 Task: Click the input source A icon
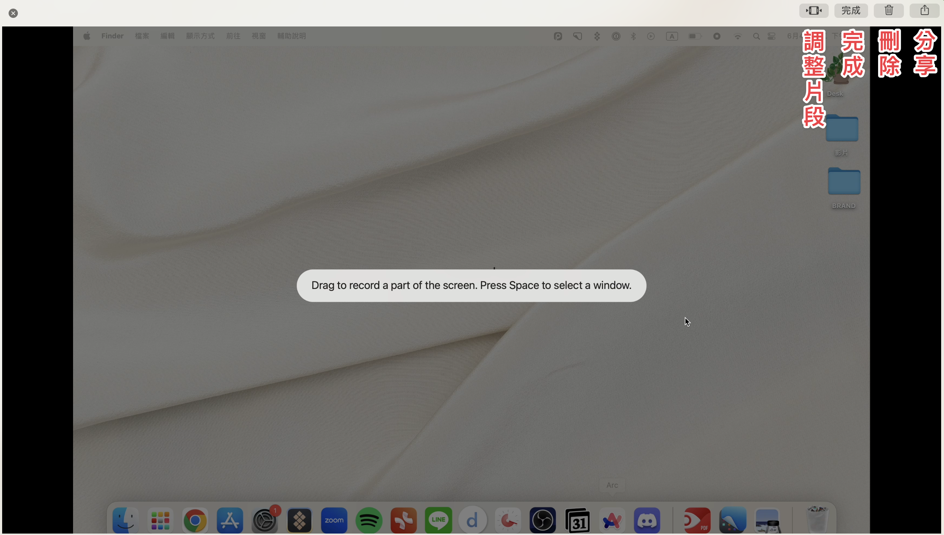[x=672, y=36]
